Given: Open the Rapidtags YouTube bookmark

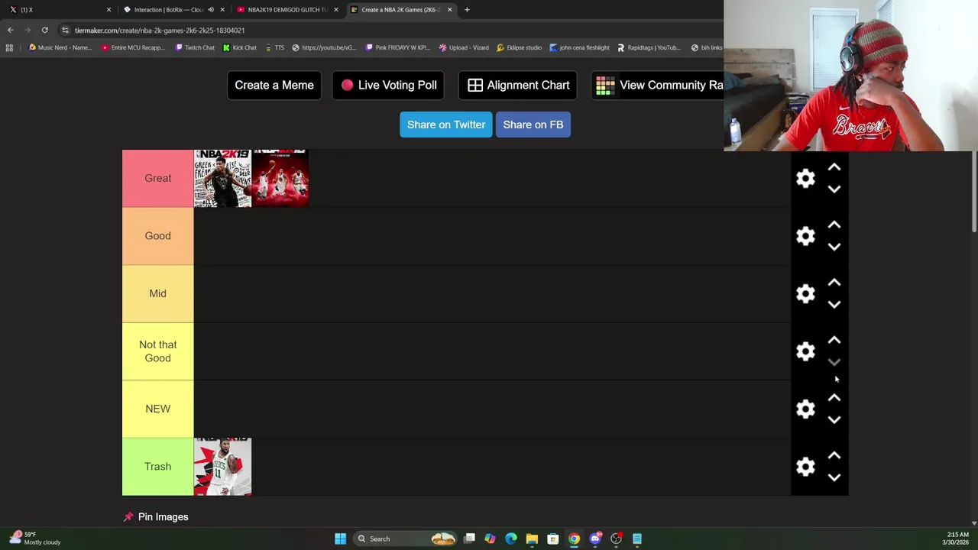Looking at the screenshot, I should click(x=648, y=48).
